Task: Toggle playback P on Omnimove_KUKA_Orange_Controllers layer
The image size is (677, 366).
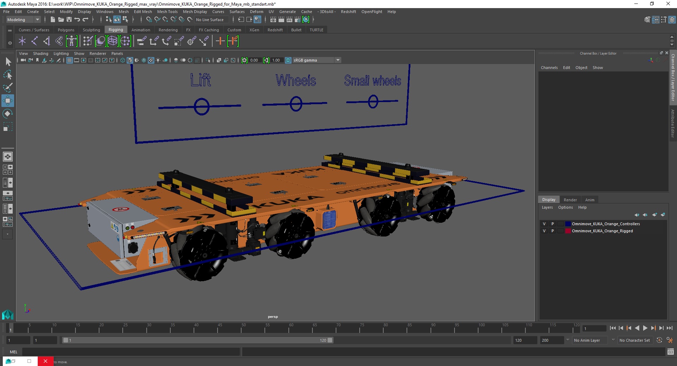Action: 553,224
